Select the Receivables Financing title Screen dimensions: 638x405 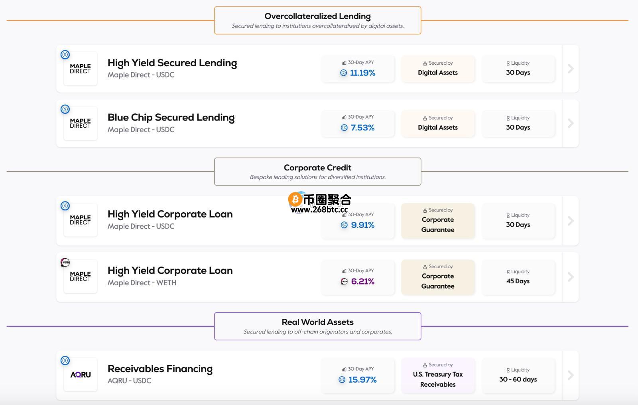pos(160,369)
